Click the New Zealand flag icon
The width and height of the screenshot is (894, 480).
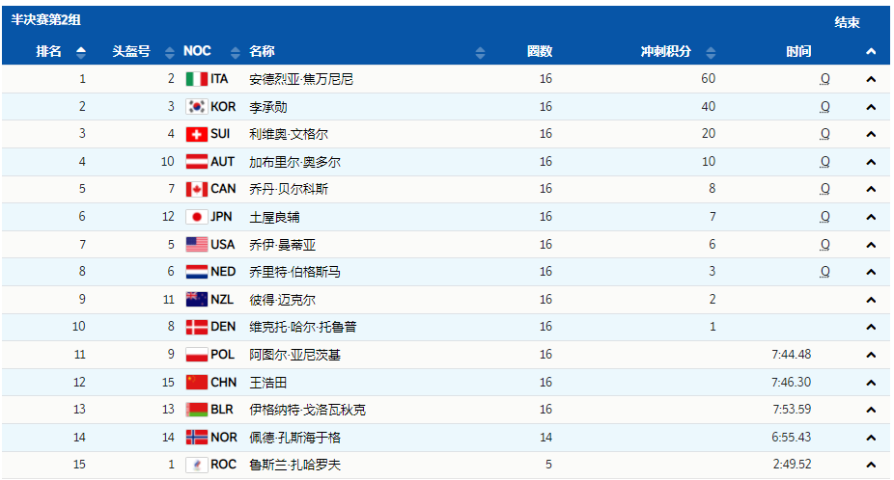[x=196, y=300]
